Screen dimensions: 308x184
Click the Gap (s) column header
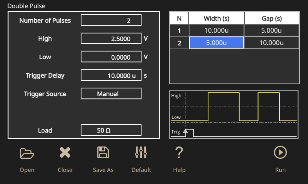click(271, 18)
